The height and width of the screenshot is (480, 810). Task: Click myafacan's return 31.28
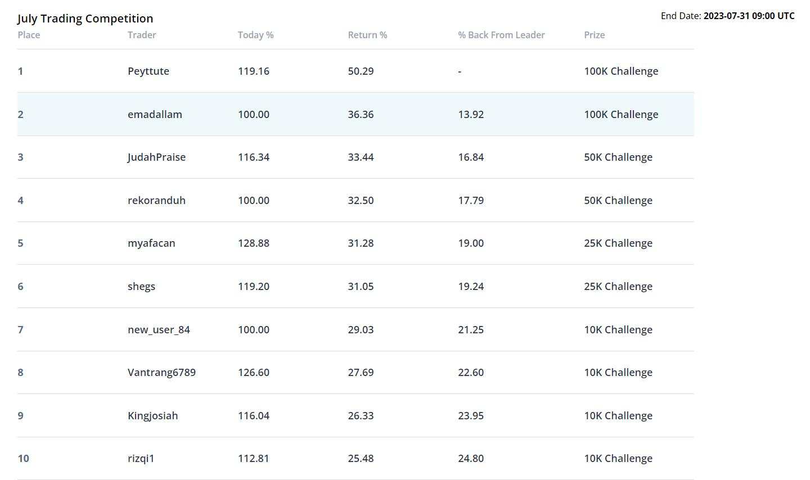361,243
